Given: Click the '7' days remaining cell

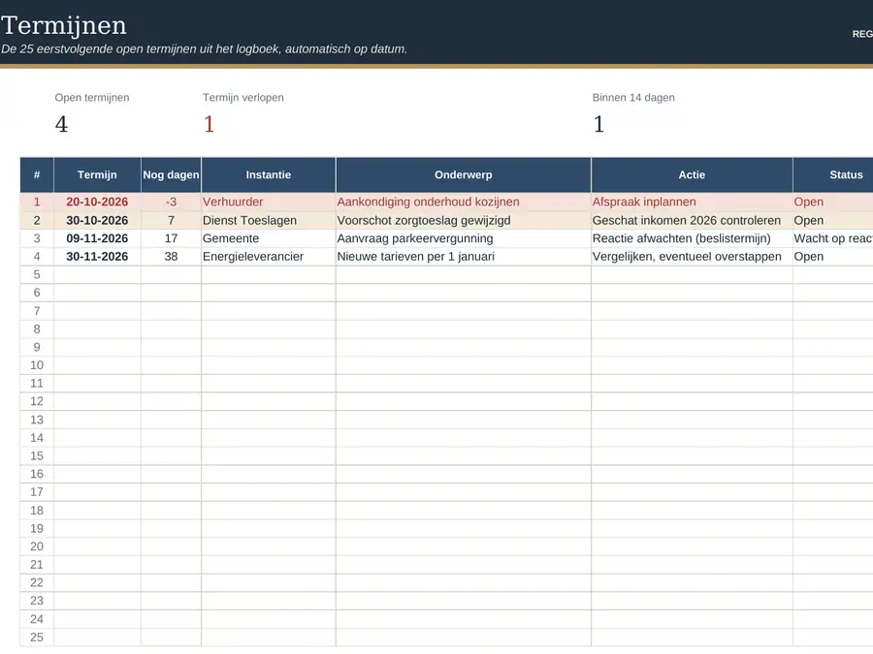Looking at the screenshot, I should [x=171, y=220].
